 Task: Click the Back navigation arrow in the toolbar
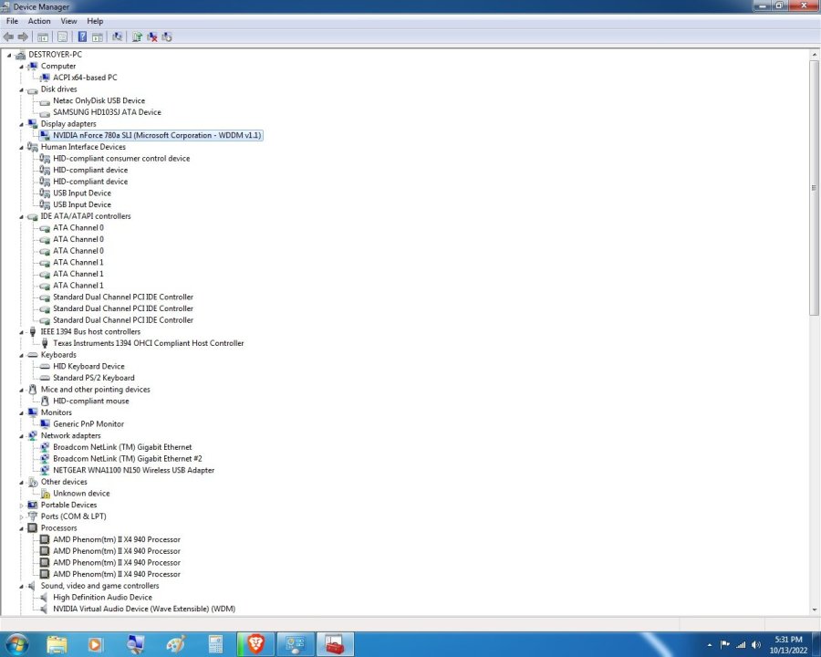click(x=8, y=36)
